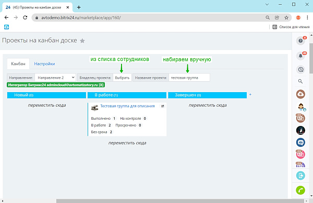Screen dimensions: 313x203
Task: Open the chat search icon in sidebar
Action: pyautogui.click(x=300, y=70)
